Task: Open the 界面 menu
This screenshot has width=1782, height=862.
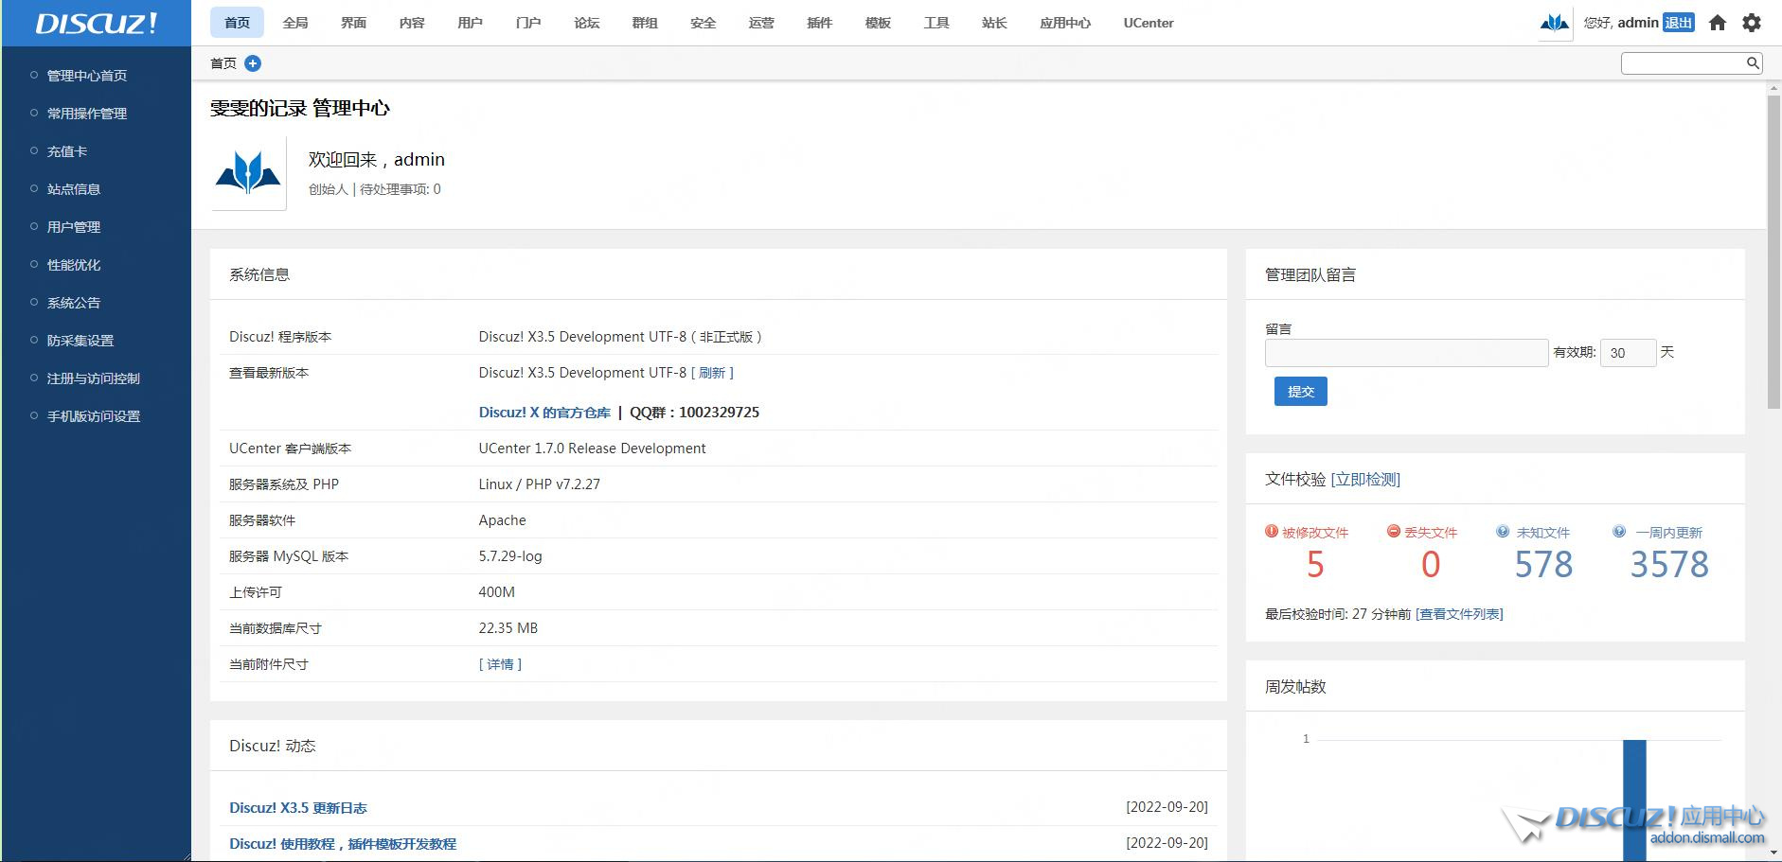Action: click(x=354, y=23)
